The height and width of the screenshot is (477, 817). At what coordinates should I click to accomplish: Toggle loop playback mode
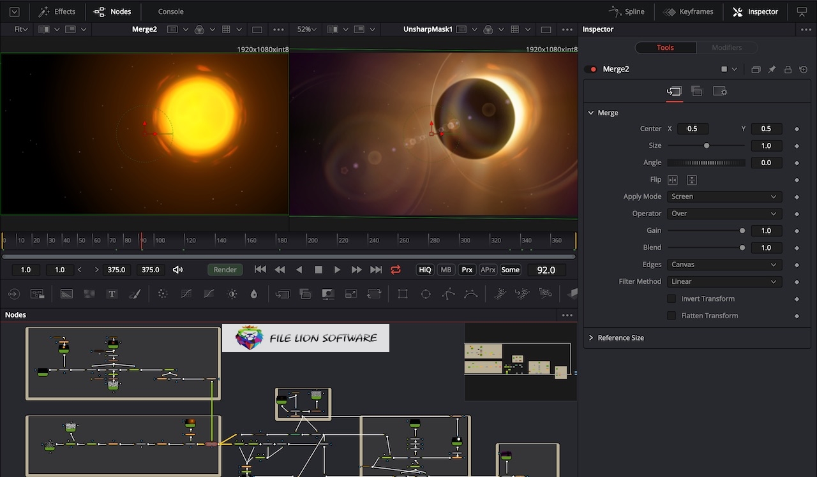click(396, 270)
